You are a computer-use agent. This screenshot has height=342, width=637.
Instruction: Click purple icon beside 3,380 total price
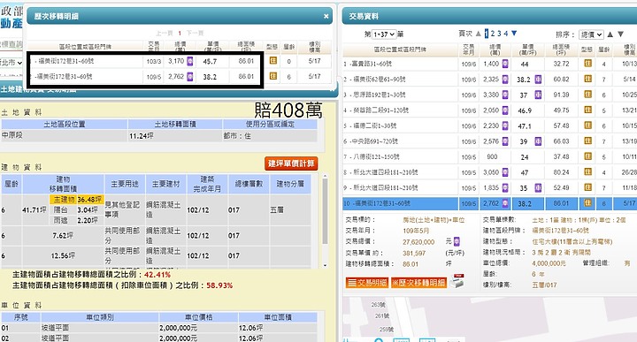tap(505, 95)
